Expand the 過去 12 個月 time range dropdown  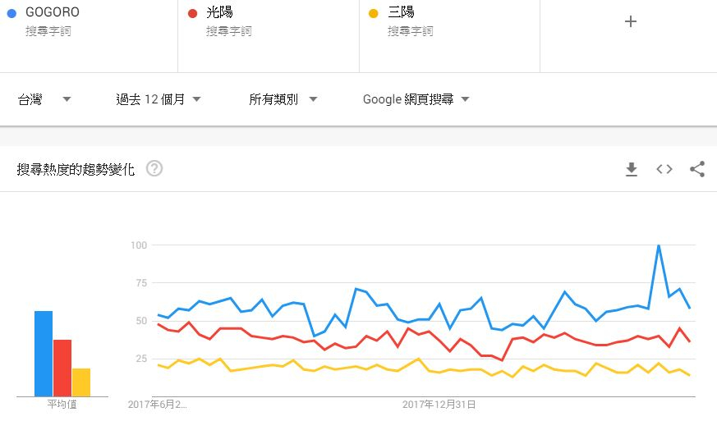159,99
